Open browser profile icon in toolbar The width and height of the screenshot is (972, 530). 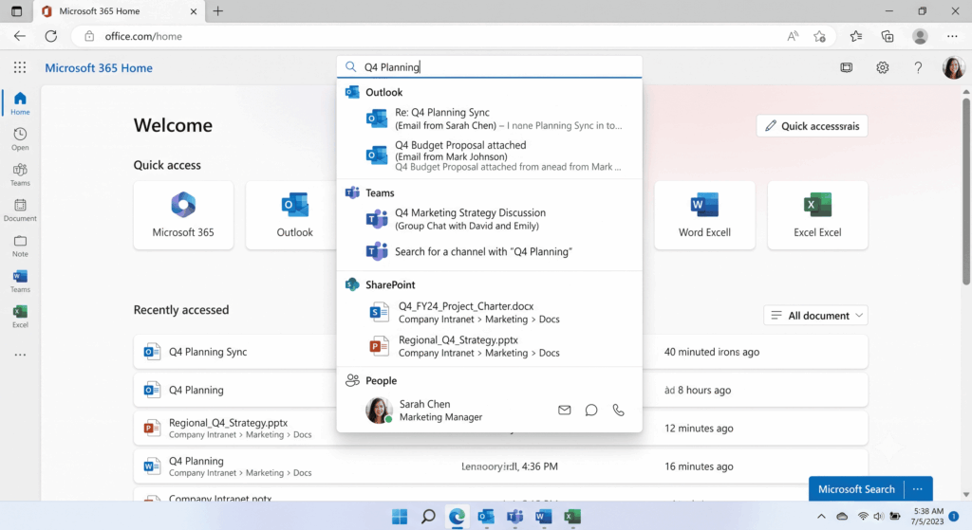pyautogui.click(x=920, y=36)
